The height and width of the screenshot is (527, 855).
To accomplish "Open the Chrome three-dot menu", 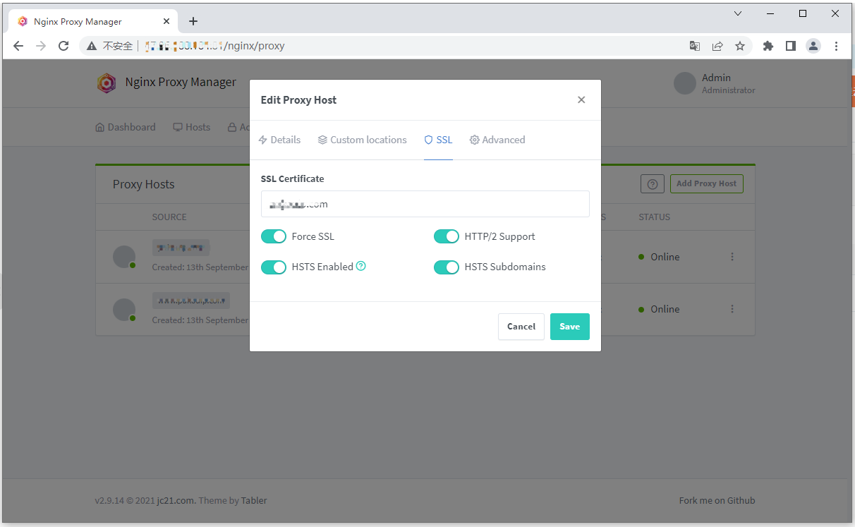I will (836, 46).
